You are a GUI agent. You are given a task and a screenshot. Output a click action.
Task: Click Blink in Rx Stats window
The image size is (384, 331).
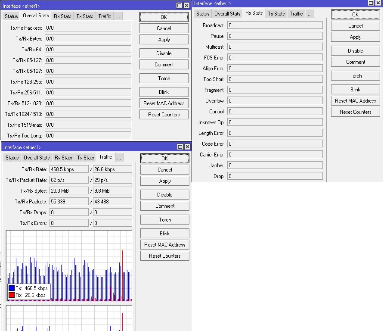coord(355,90)
